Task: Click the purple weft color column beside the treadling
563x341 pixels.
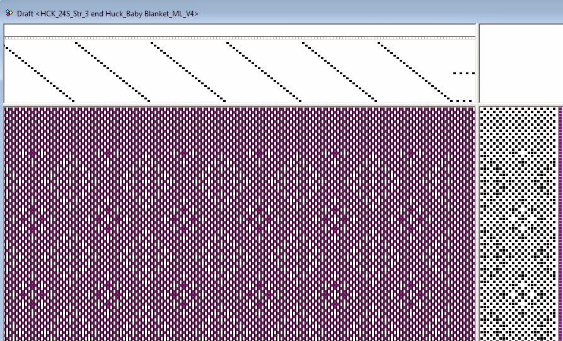Action: [x=561, y=224]
